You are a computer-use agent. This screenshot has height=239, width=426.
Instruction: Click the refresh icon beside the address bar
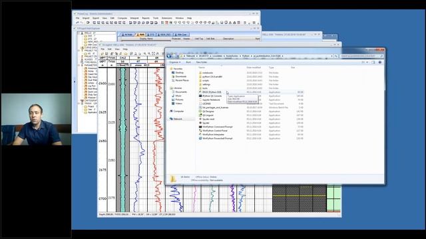[x=335, y=56]
